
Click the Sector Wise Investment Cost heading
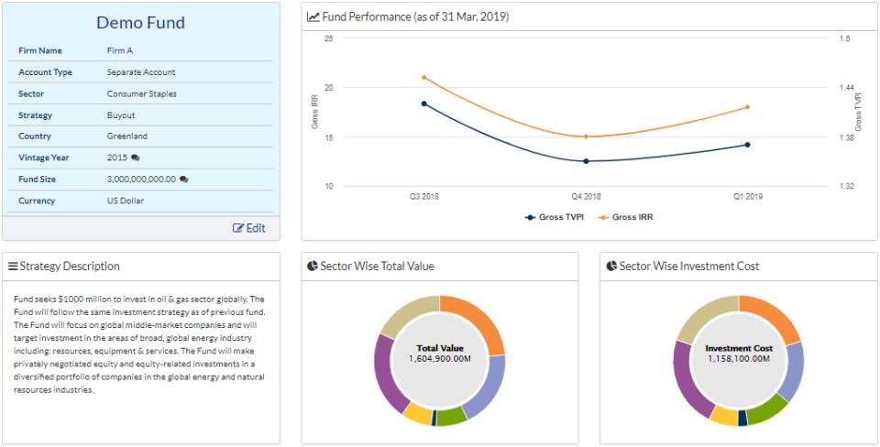tap(688, 266)
